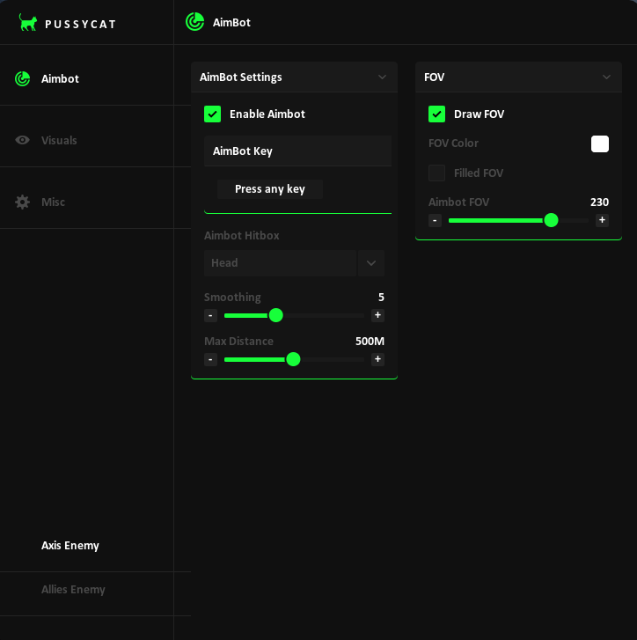
Task: Click the cat logo icon
Action: [x=28, y=23]
